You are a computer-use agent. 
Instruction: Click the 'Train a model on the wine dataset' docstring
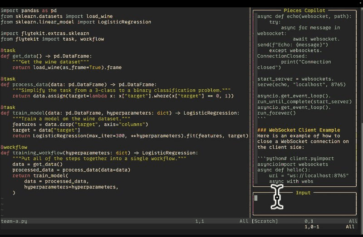point(71,119)
